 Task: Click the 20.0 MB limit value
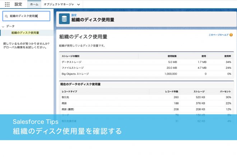tap(172, 68)
